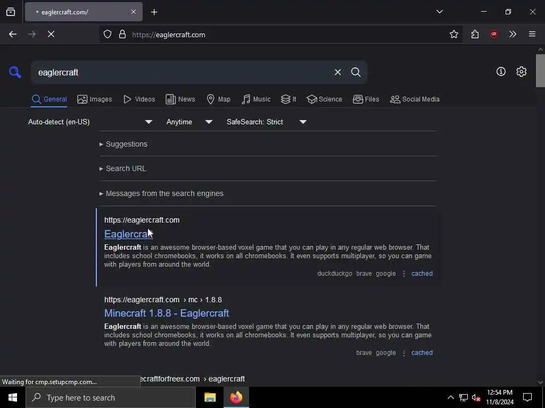Show site security padlock info

point(122,34)
